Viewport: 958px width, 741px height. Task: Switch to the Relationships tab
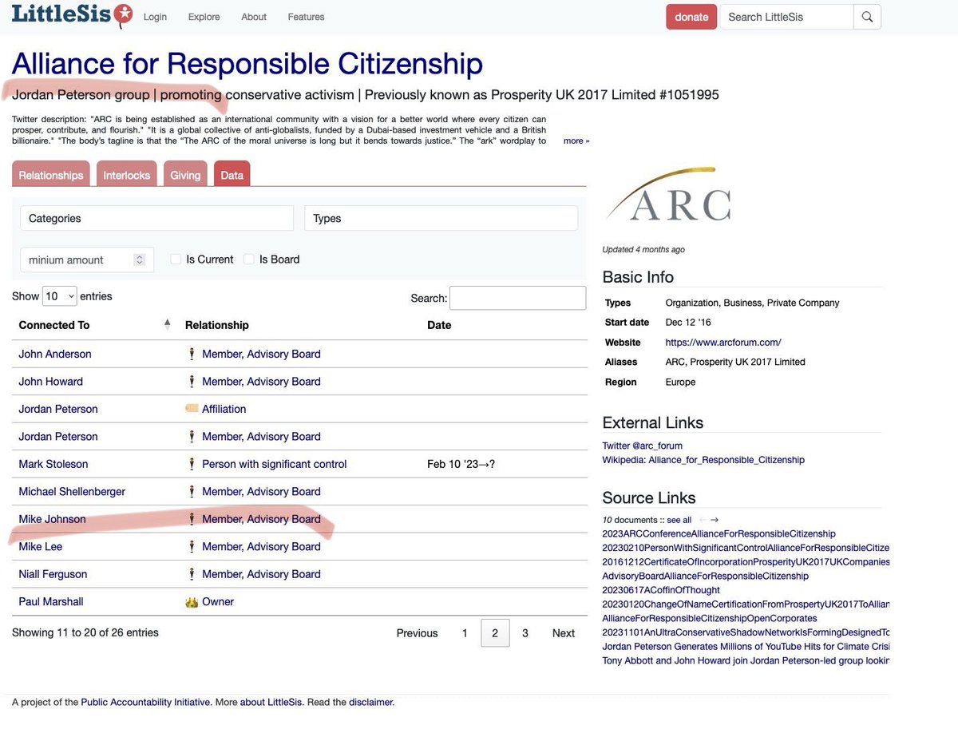point(51,175)
